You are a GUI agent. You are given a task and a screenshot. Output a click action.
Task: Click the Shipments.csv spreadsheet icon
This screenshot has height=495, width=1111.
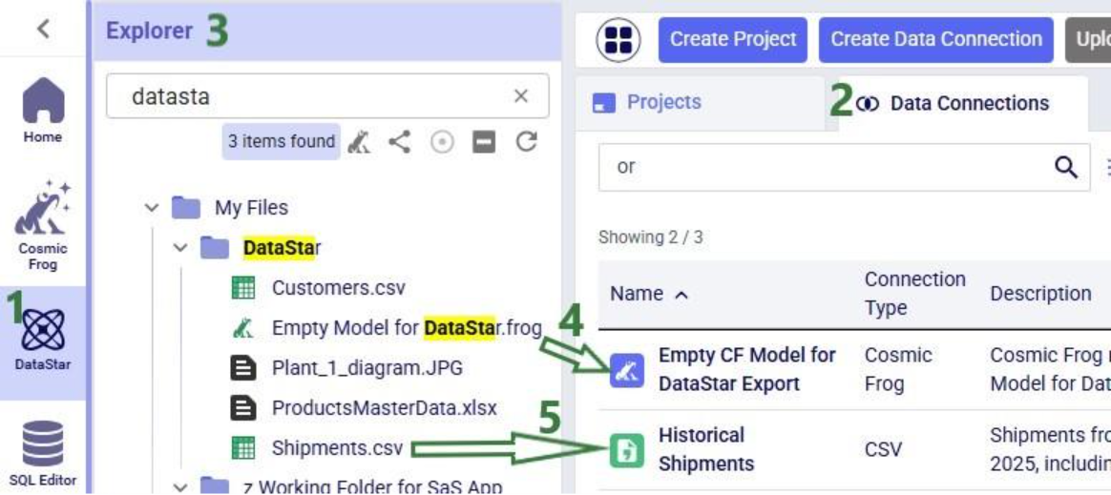243,448
